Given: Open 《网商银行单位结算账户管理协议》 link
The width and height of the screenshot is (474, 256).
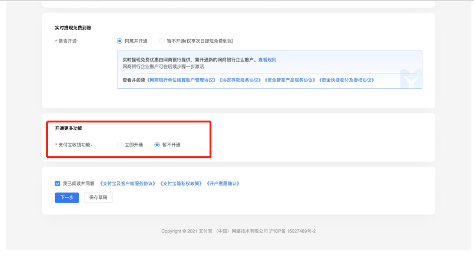Looking at the screenshot, I should point(181,80).
